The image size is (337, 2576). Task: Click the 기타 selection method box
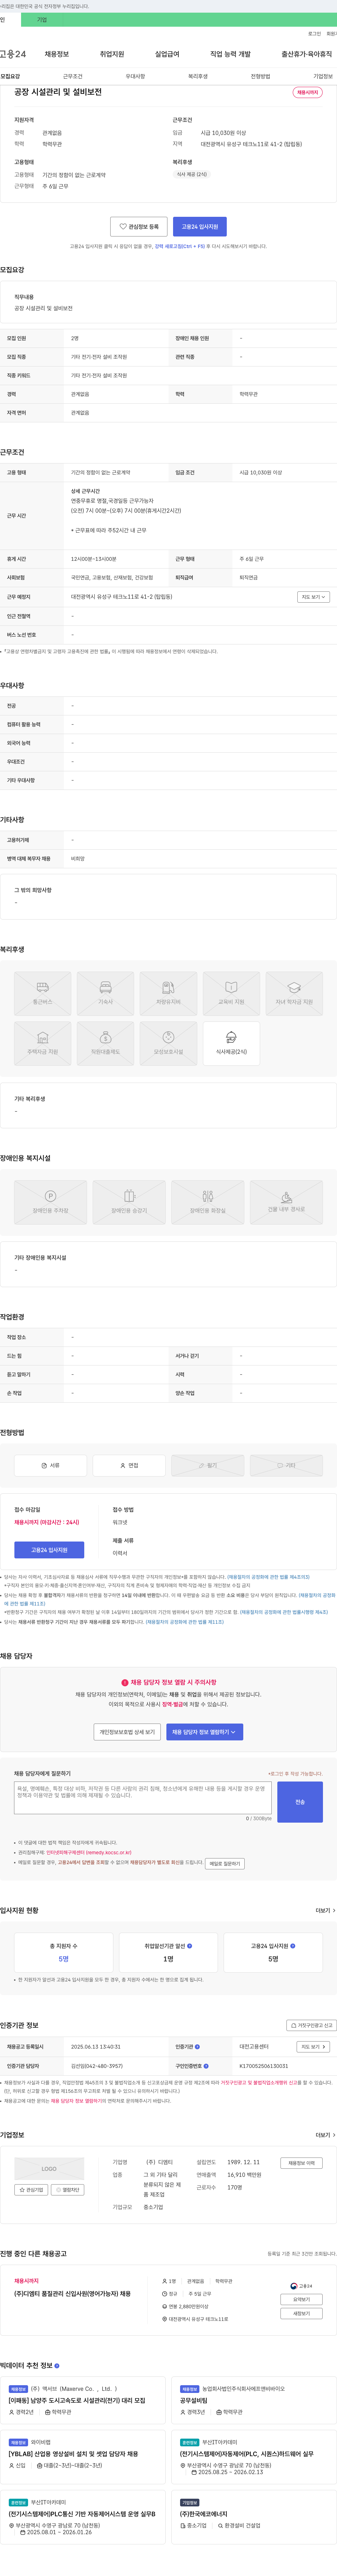pyautogui.click(x=286, y=1465)
